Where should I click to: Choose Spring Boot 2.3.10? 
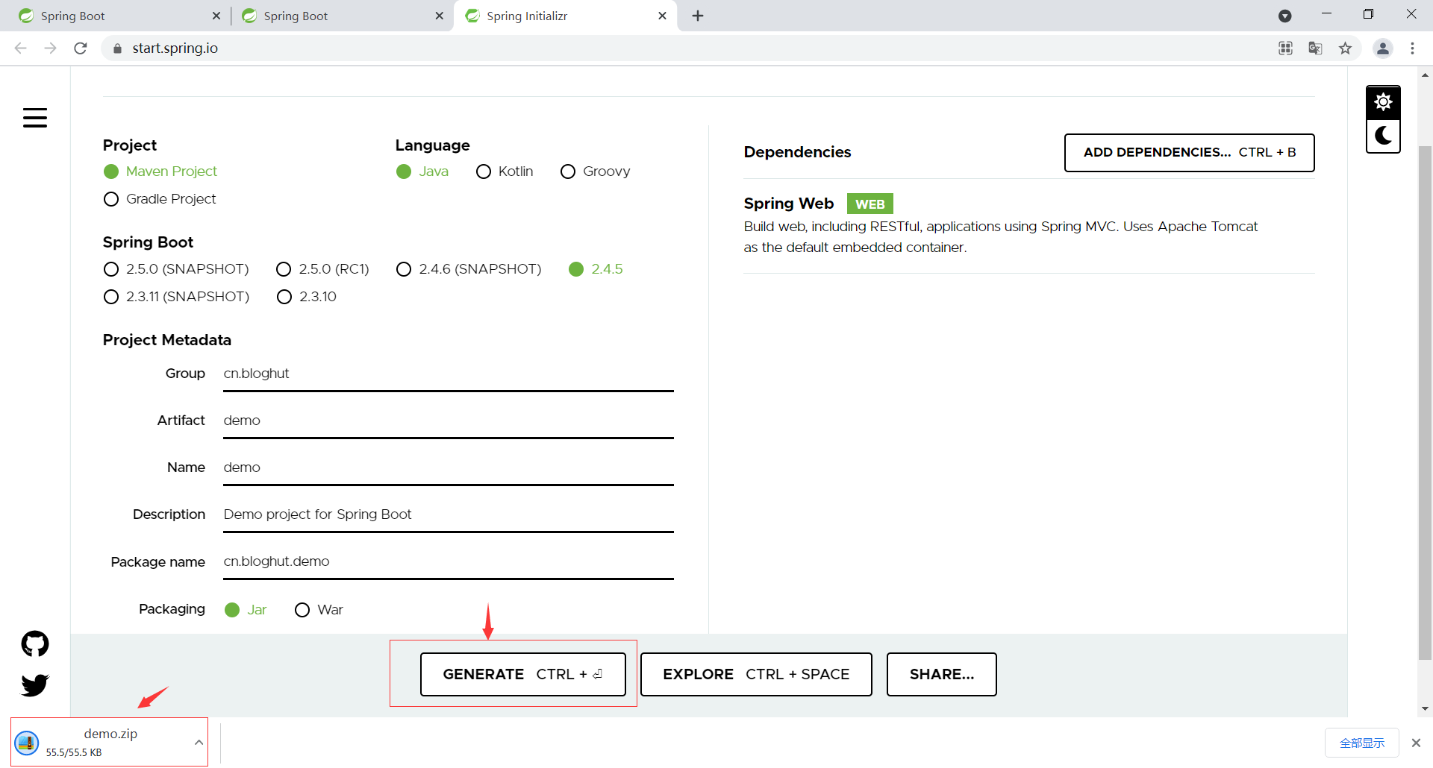tap(307, 297)
